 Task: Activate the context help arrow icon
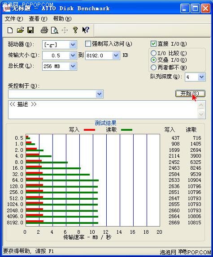(86, 30)
